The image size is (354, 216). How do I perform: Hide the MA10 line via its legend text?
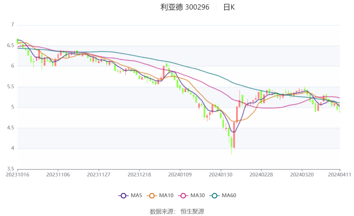pyautogui.click(x=166, y=196)
